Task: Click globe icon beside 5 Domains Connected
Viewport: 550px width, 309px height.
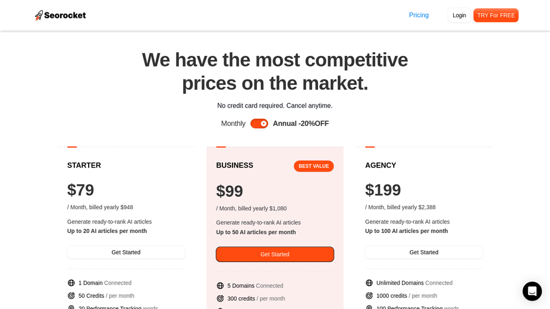Action: tap(220, 285)
